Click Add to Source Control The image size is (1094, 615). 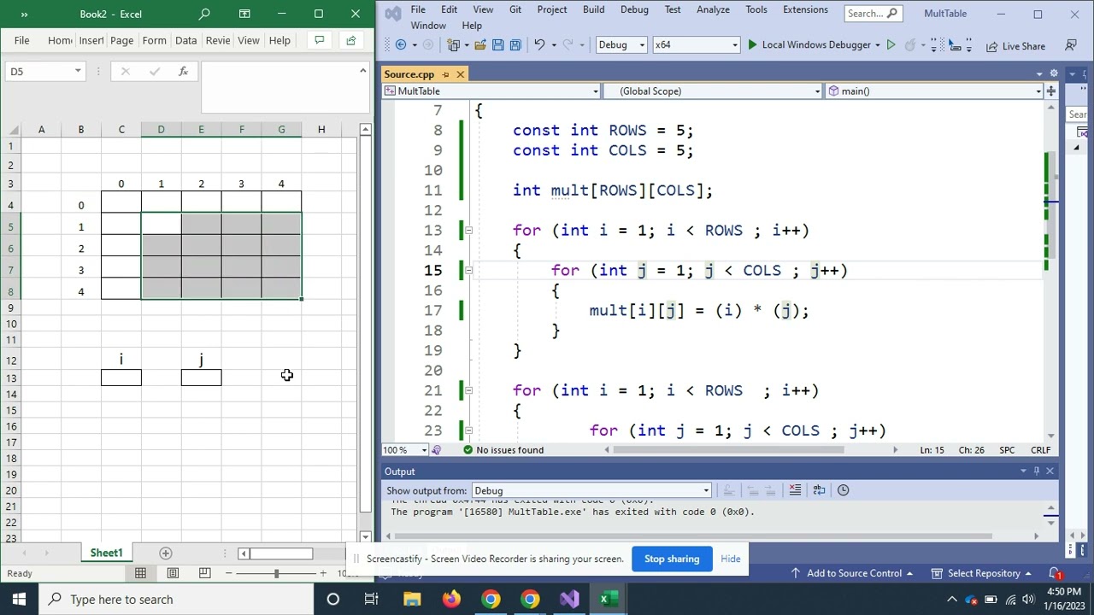coord(854,573)
